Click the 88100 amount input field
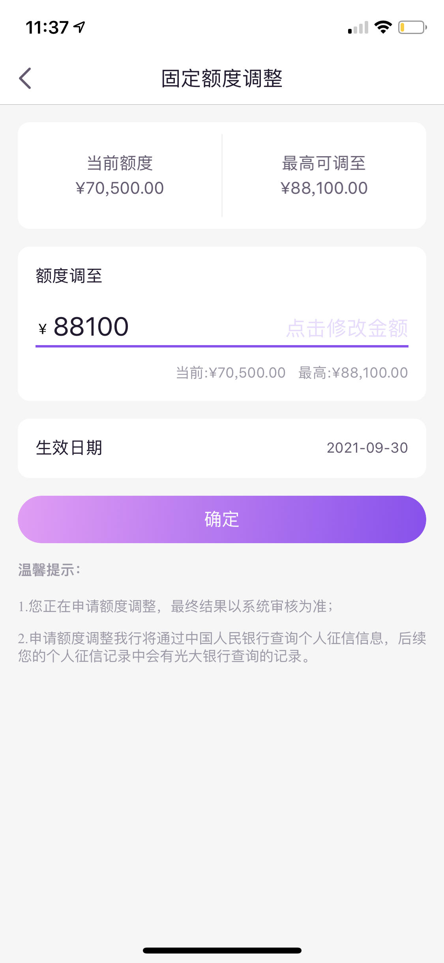Viewport: 444px width, 963px height. [x=222, y=327]
